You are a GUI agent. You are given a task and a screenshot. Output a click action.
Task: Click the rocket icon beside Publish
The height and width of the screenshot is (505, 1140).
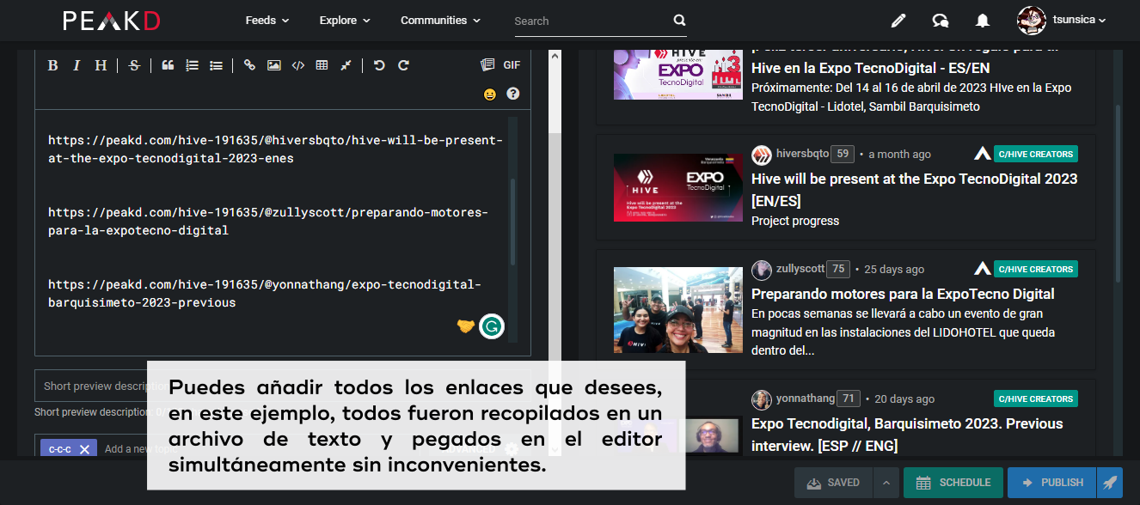(1110, 483)
